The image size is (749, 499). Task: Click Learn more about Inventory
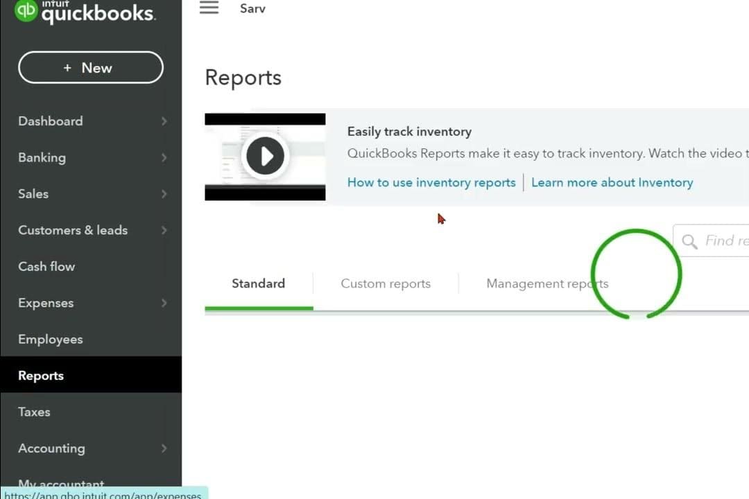coord(612,182)
